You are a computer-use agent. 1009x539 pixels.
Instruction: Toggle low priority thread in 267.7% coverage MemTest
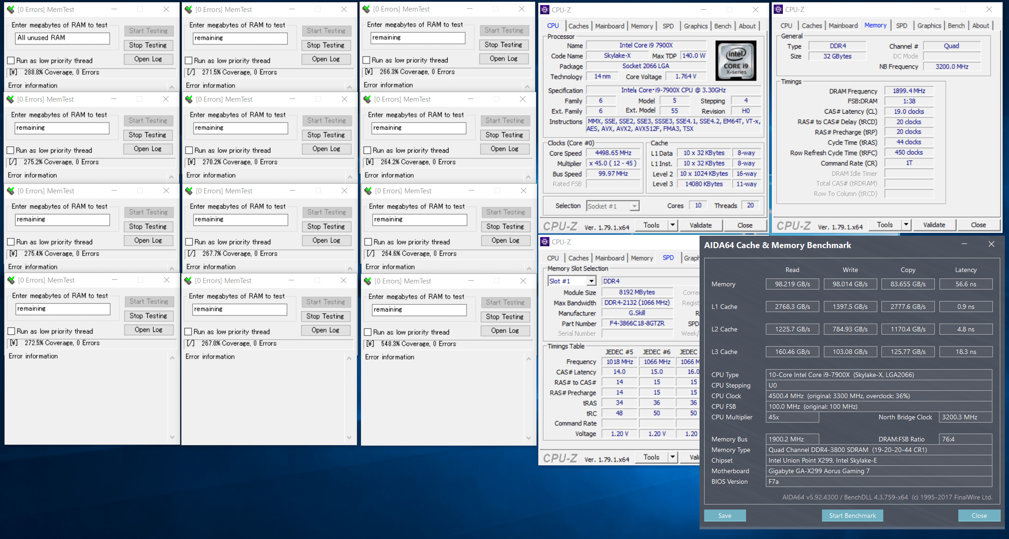[189, 242]
